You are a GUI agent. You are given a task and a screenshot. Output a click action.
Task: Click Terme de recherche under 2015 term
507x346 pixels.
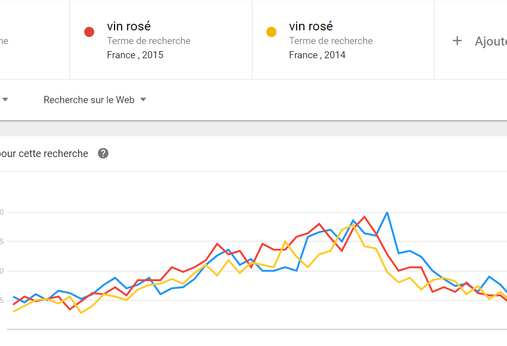tap(149, 41)
